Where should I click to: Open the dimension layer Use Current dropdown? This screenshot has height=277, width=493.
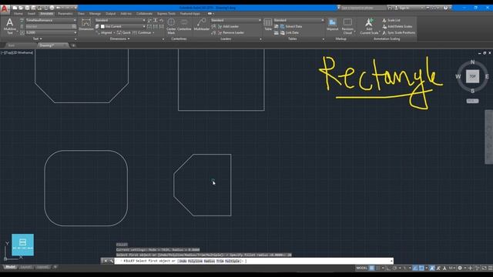tap(123, 26)
